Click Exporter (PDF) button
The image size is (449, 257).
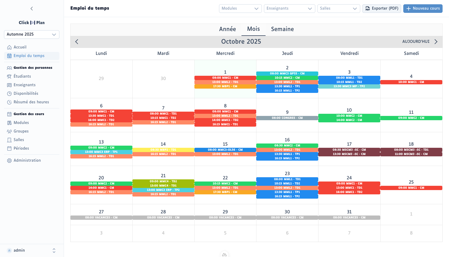tap(382, 9)
